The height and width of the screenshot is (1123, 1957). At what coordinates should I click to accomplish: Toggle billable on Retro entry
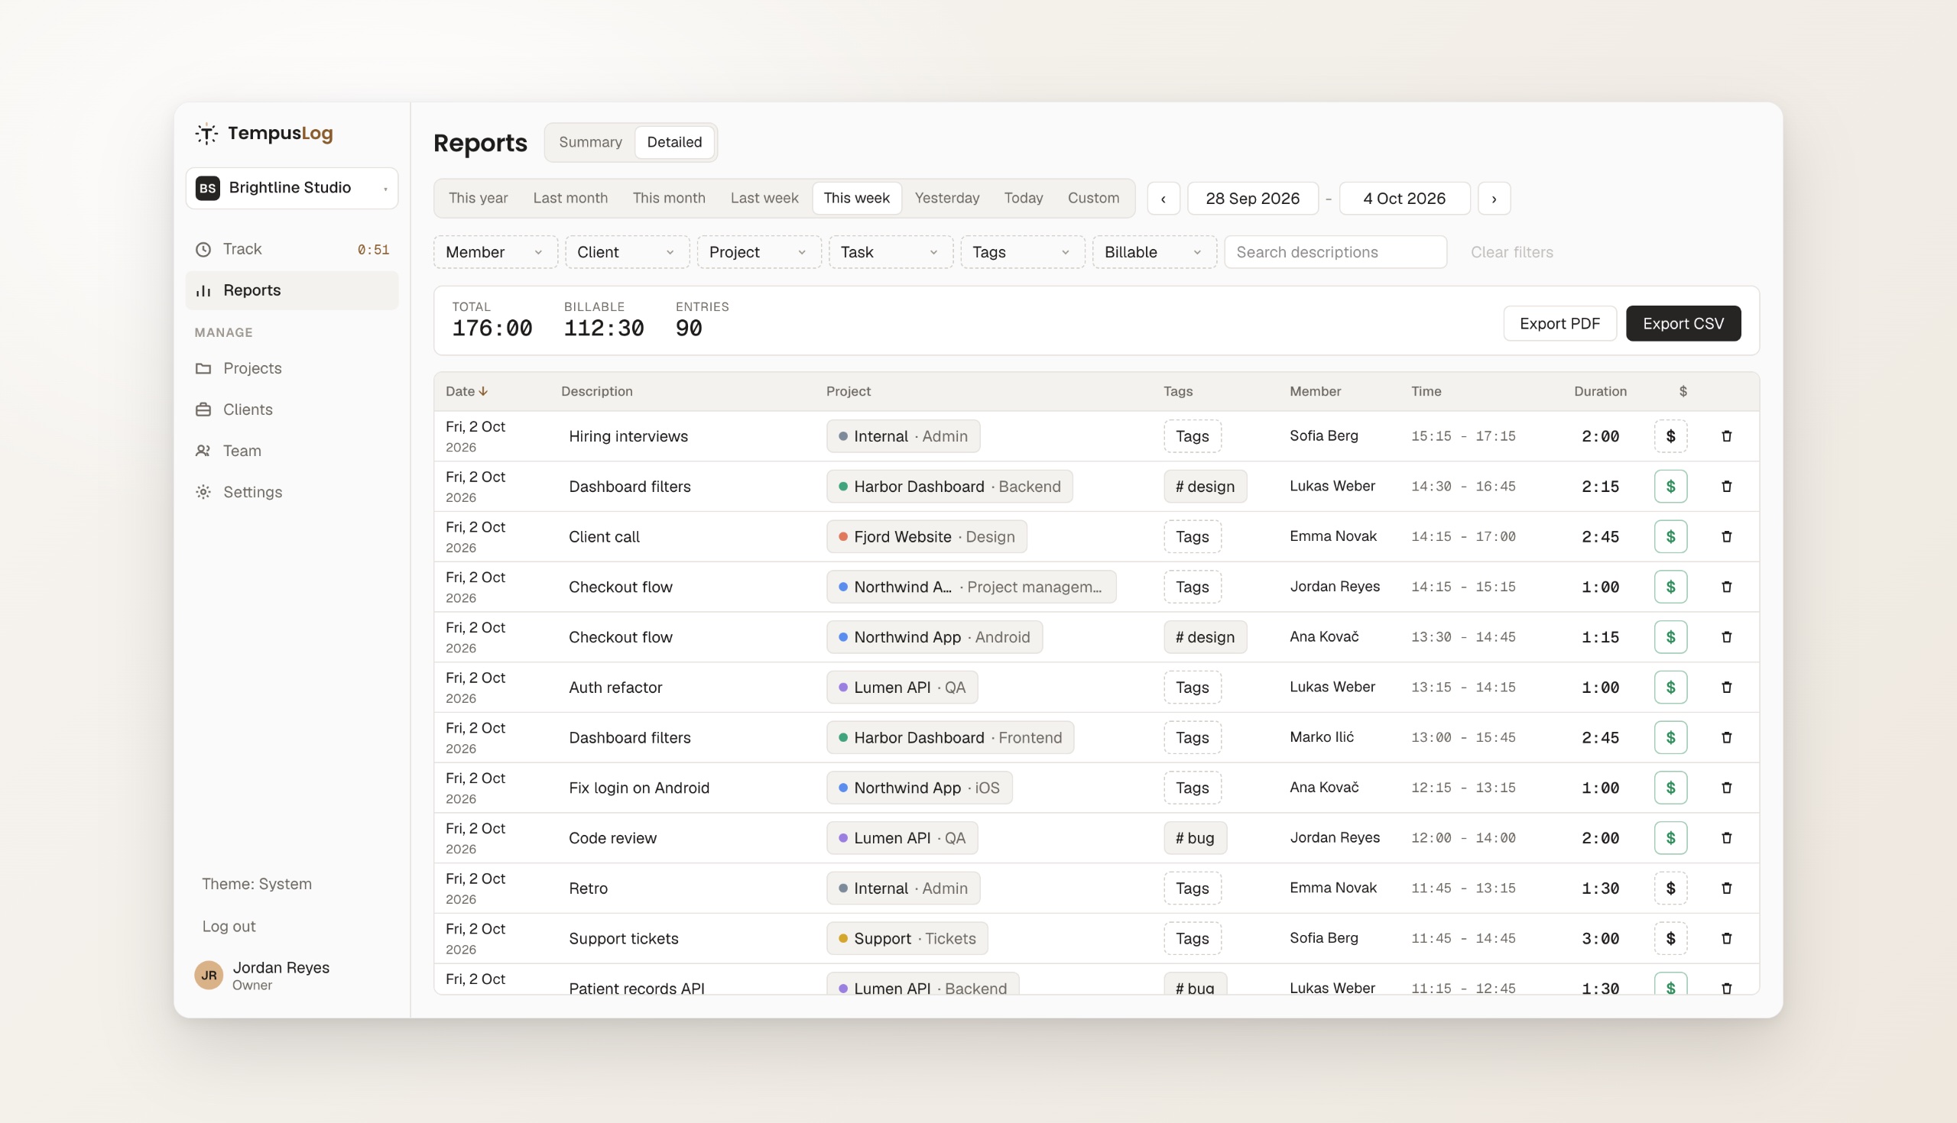[1670, 888]
